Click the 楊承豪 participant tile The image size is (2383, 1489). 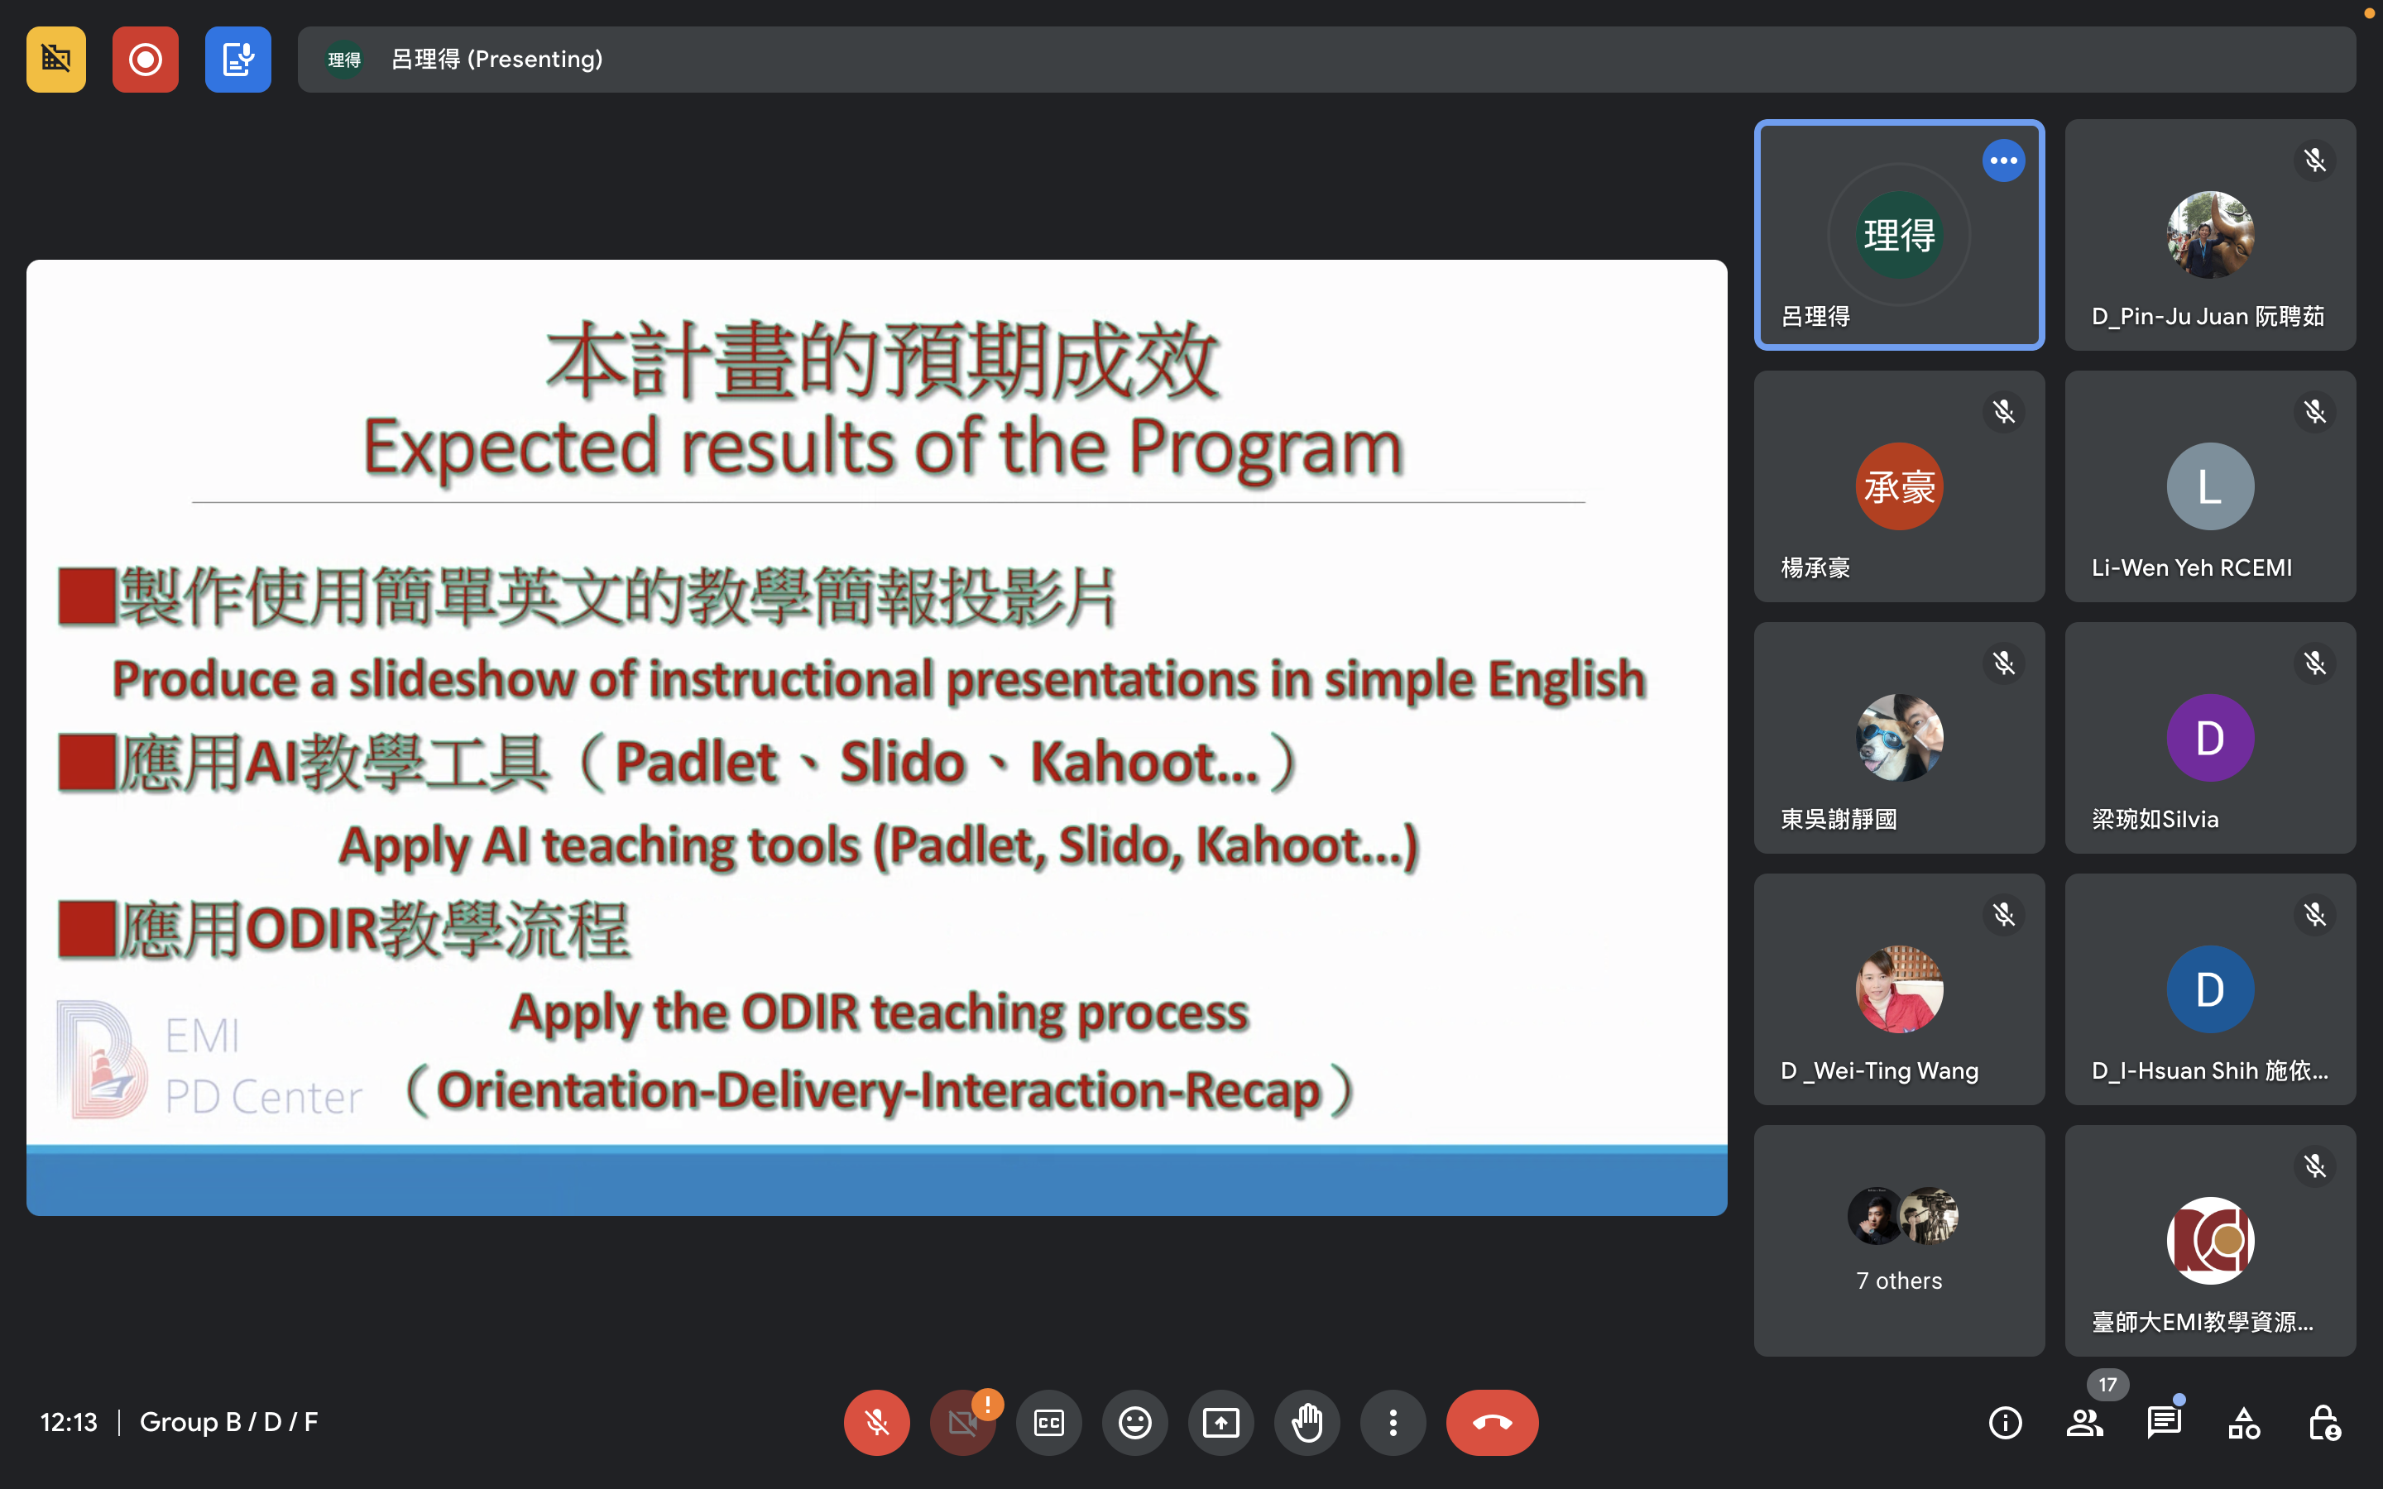tap(1898, 486)
